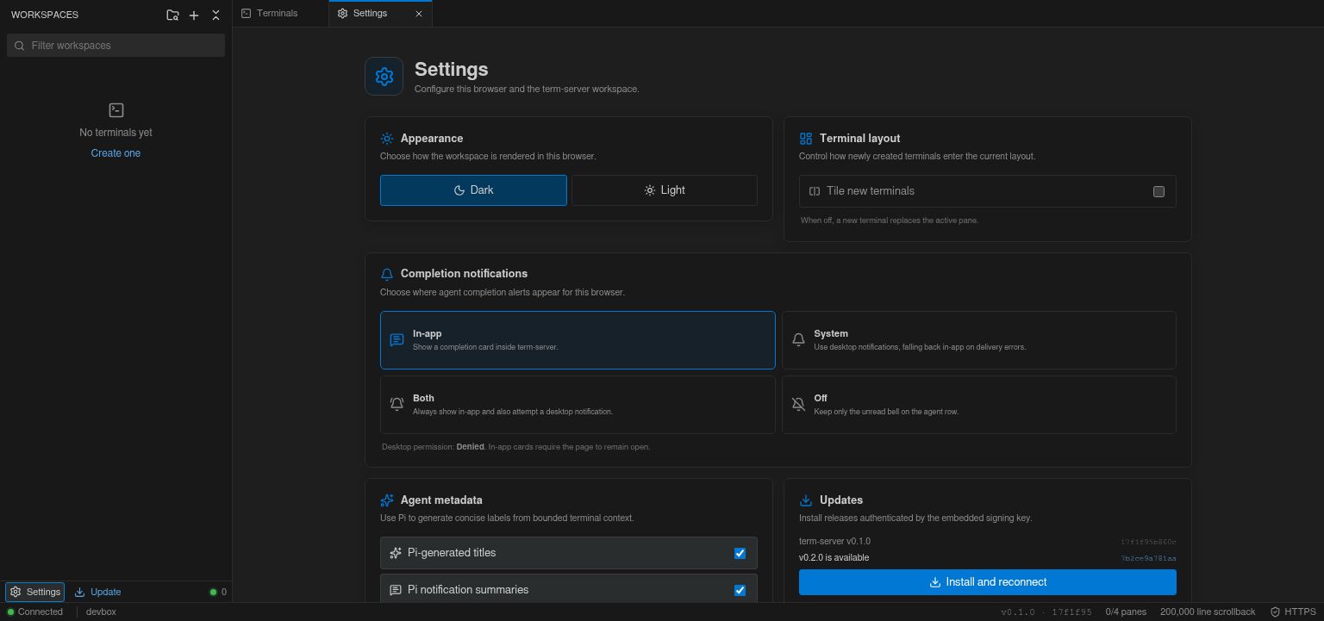Add a new workspace with plus icon
The width and height of the screenshot is (1324, 621).
tap(194, 15)
